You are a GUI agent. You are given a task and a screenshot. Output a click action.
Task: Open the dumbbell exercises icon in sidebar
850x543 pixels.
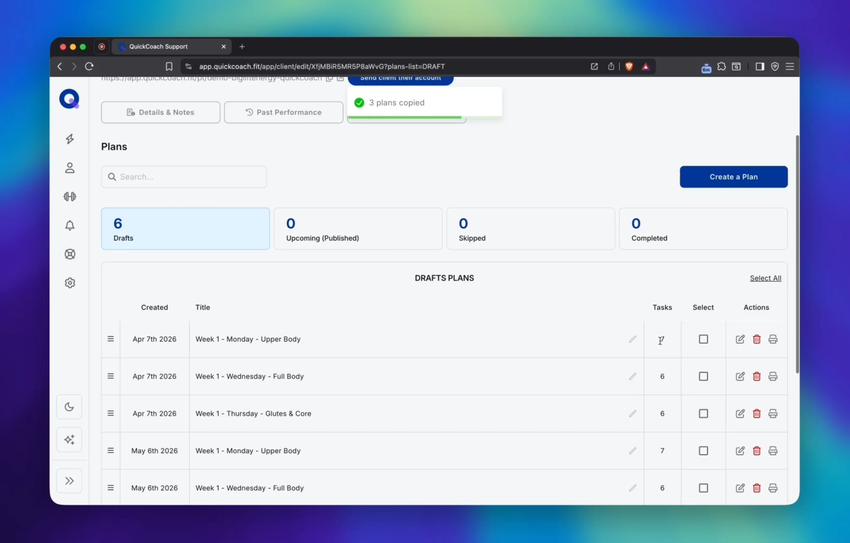70,196
